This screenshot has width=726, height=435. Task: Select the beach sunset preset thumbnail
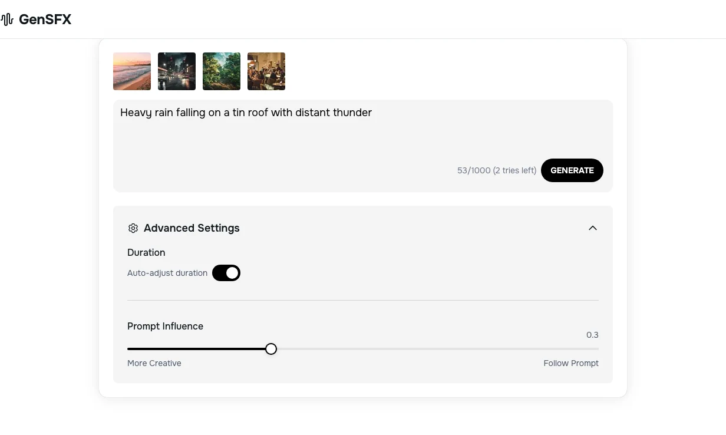tap(132, 71)
